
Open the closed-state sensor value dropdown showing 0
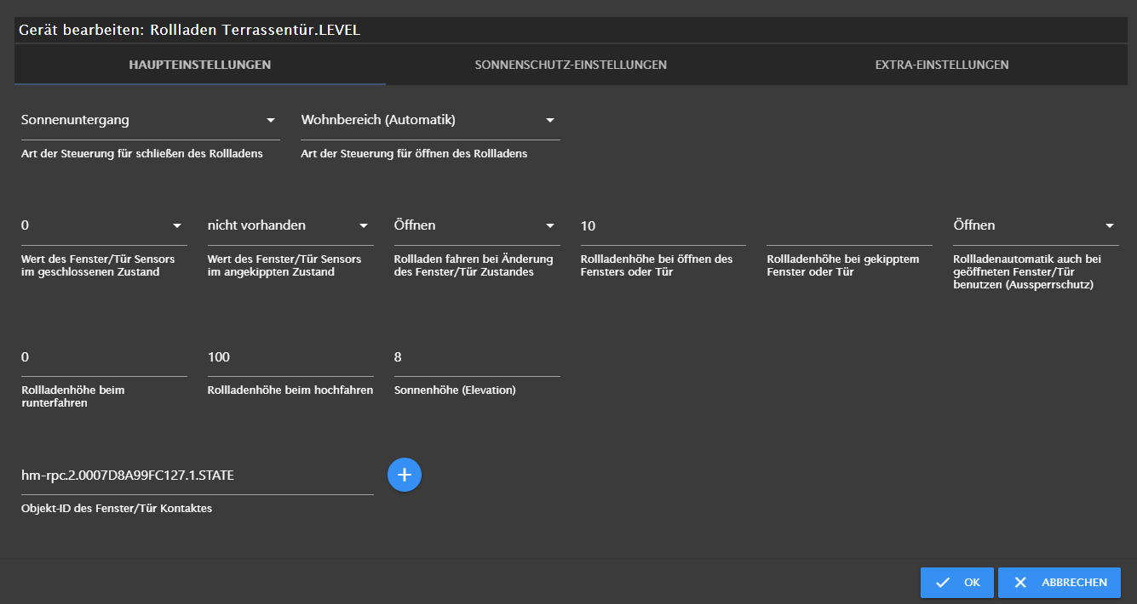pos(104,225)
